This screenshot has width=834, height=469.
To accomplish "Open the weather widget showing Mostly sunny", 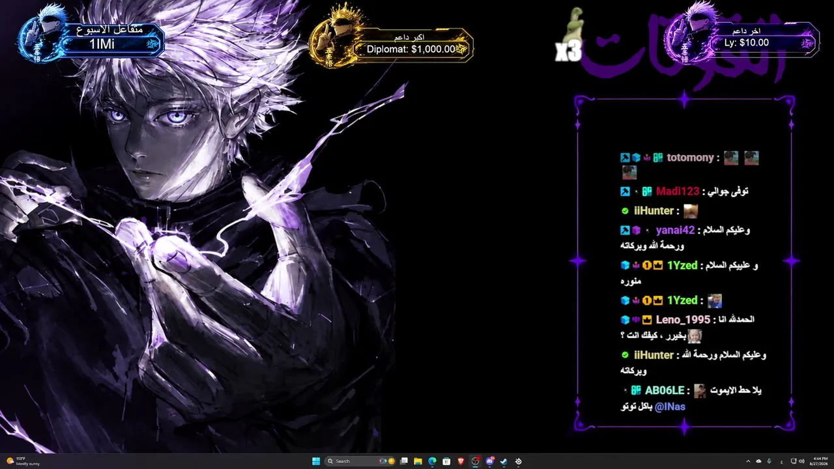I will (23, 461).
